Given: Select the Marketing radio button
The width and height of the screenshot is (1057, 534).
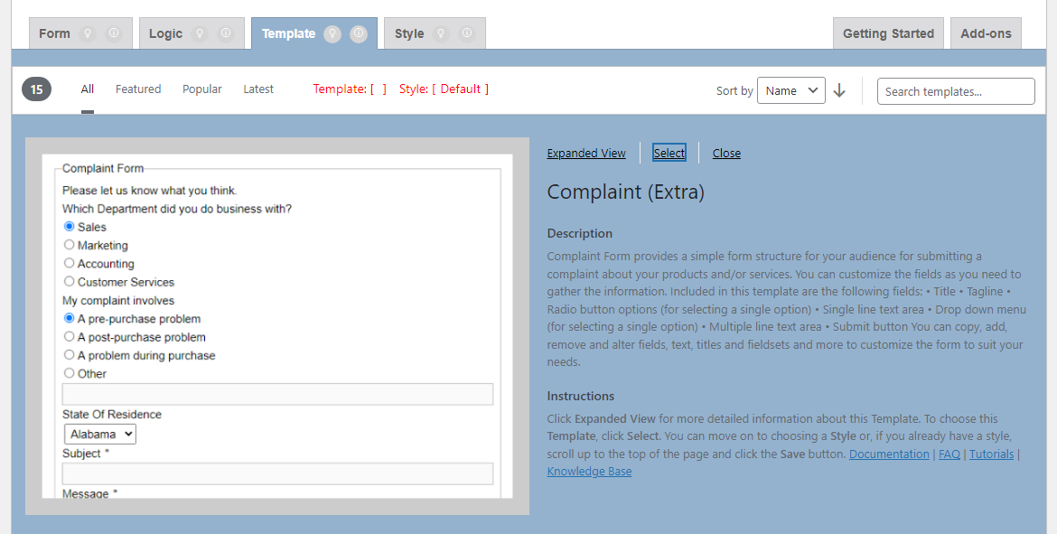Looking at the screenshot, I should coord(70,245).
